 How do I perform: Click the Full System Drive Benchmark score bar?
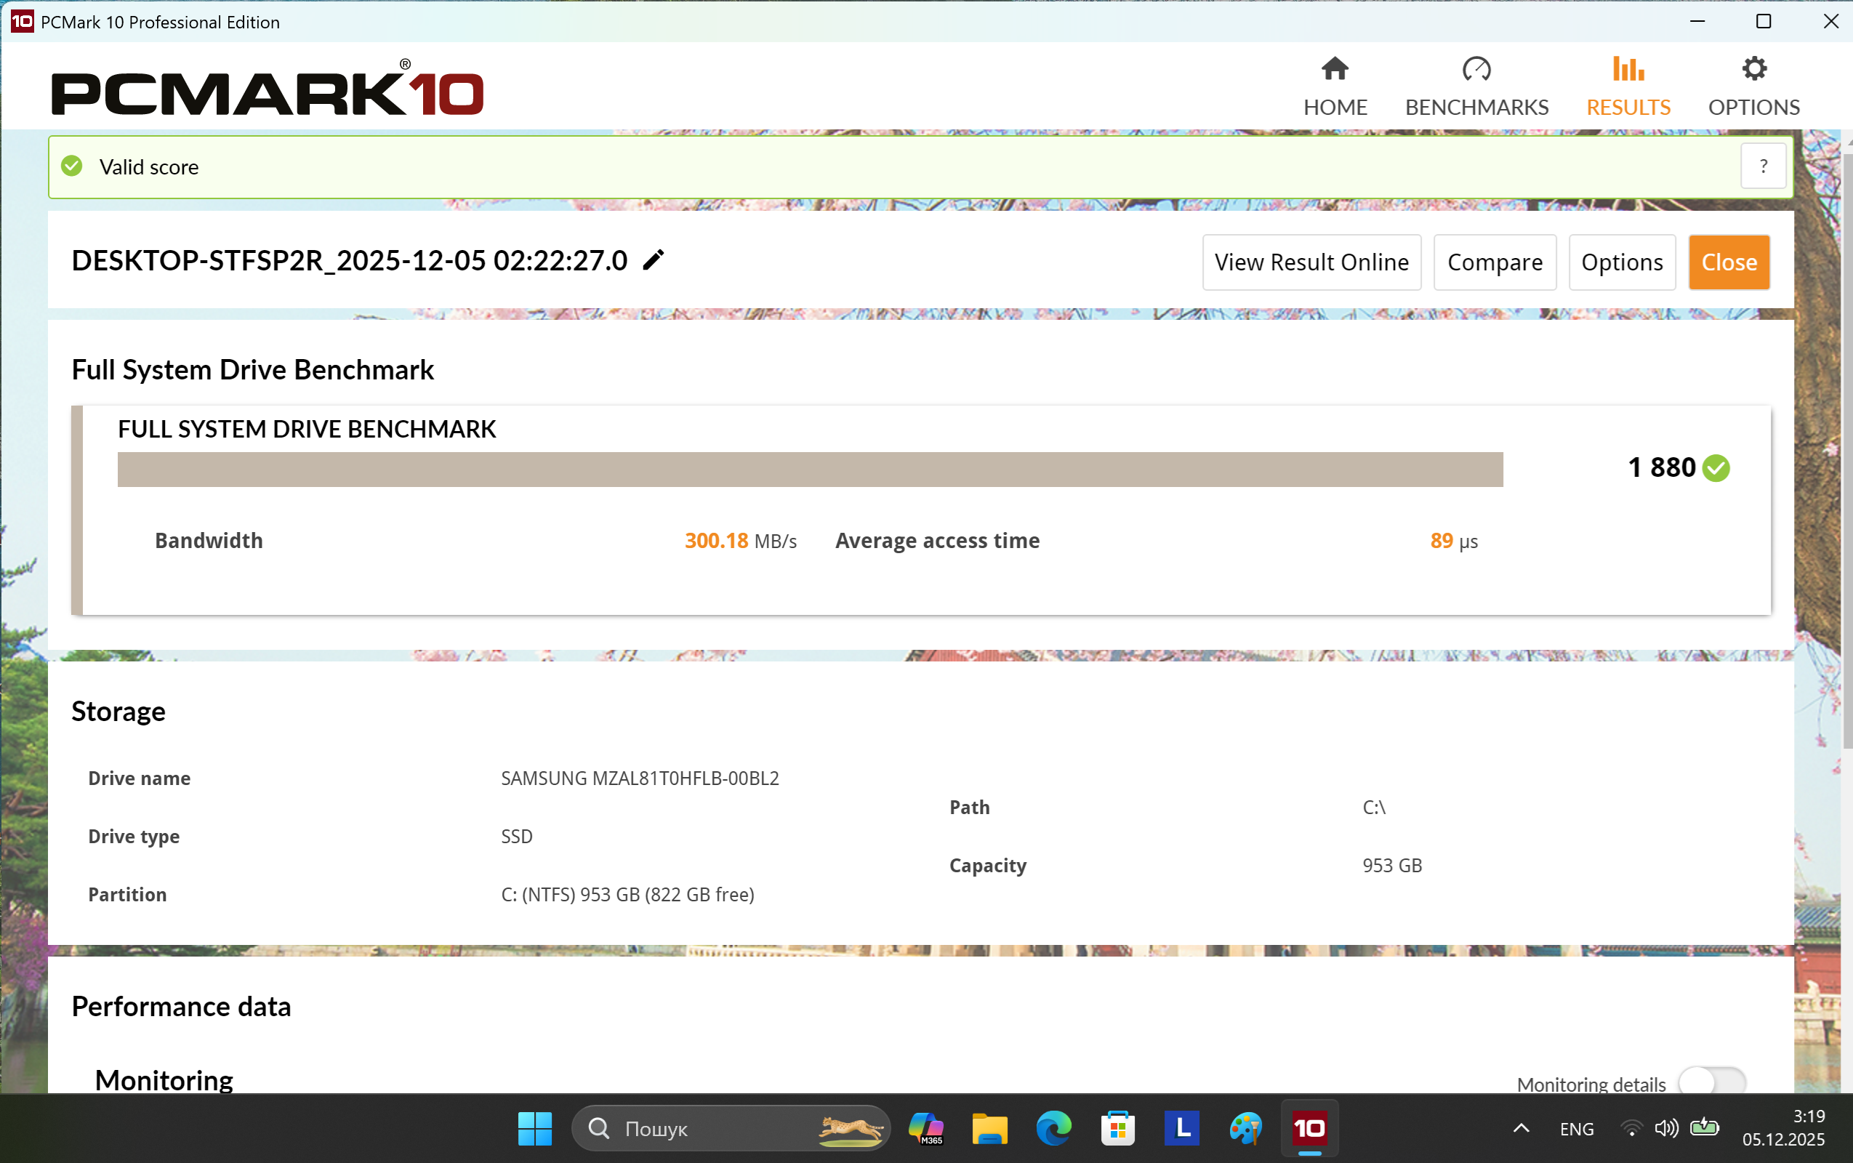(809, 470)
